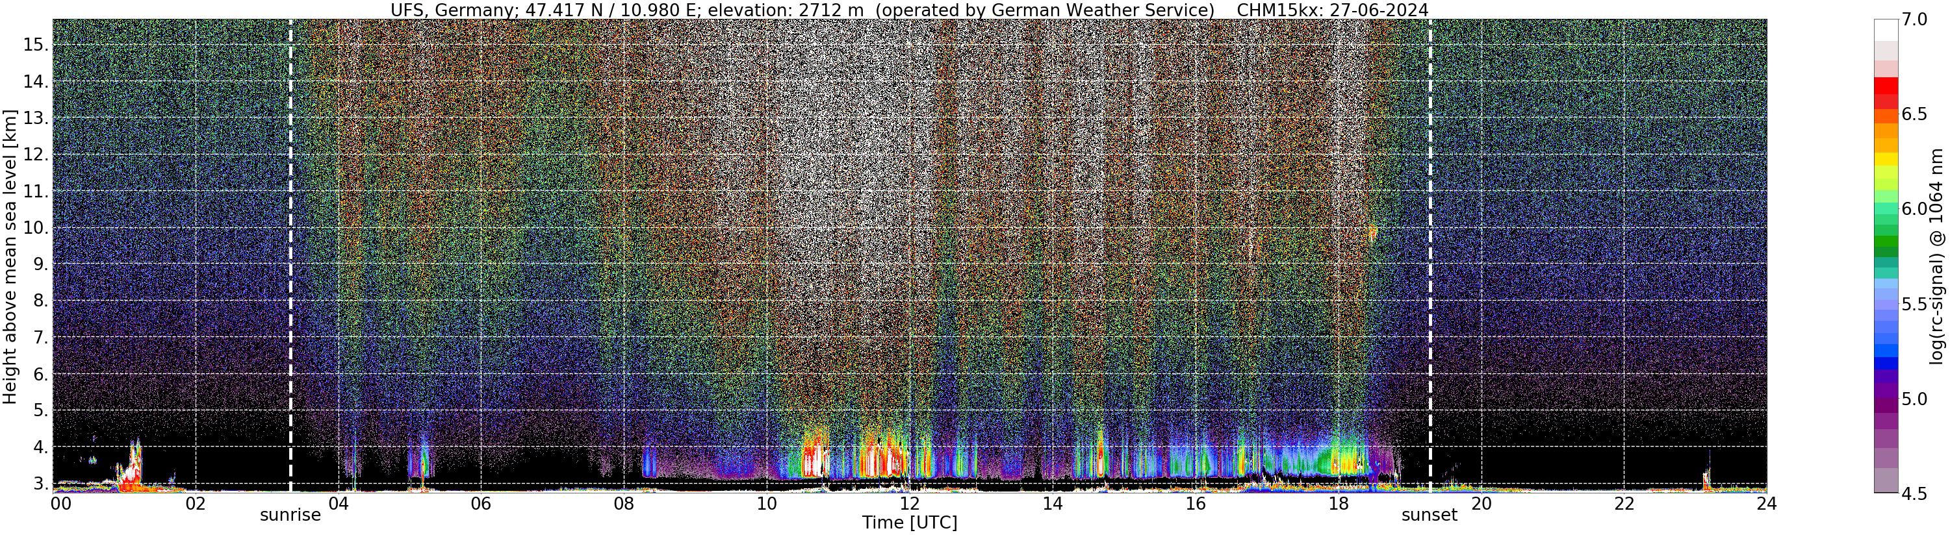
Task: Click the colorbar tick label '7.0'
Action: [x=1915, y=19]
